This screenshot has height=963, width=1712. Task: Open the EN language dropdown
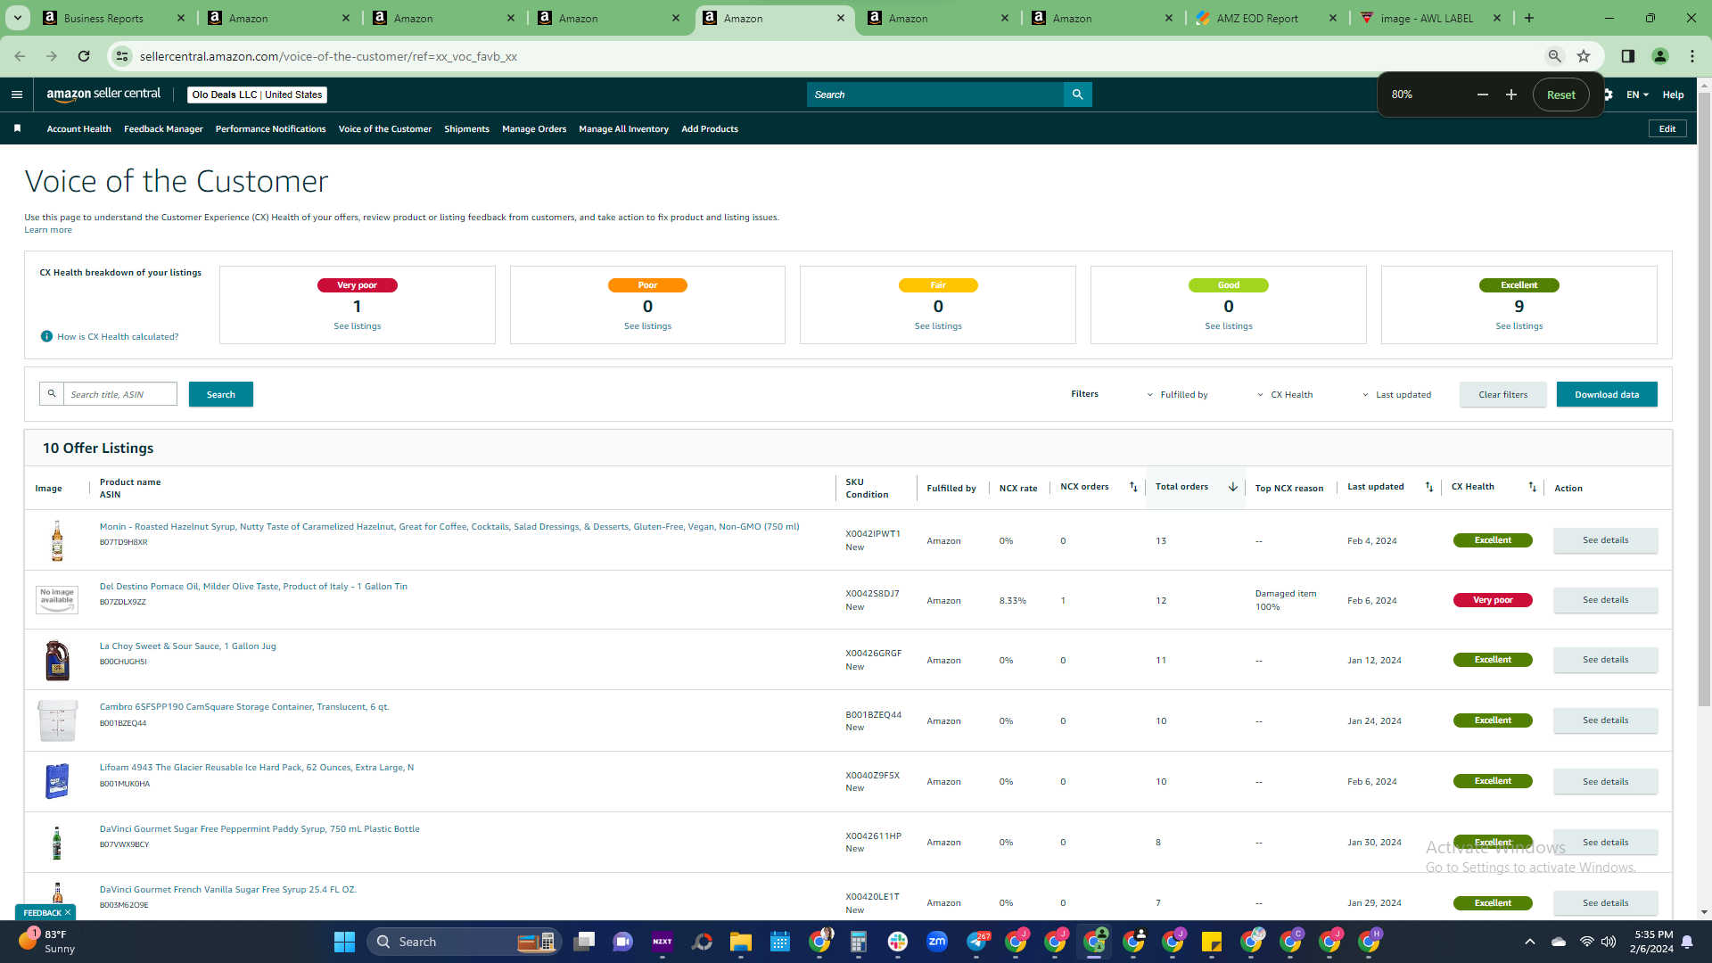point(1637,95)
